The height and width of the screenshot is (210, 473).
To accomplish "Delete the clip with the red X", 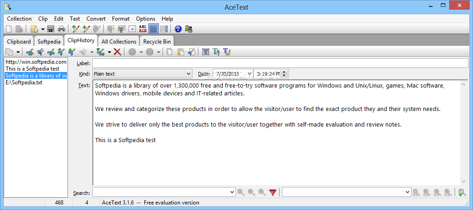I will click(x=118, y=52).
